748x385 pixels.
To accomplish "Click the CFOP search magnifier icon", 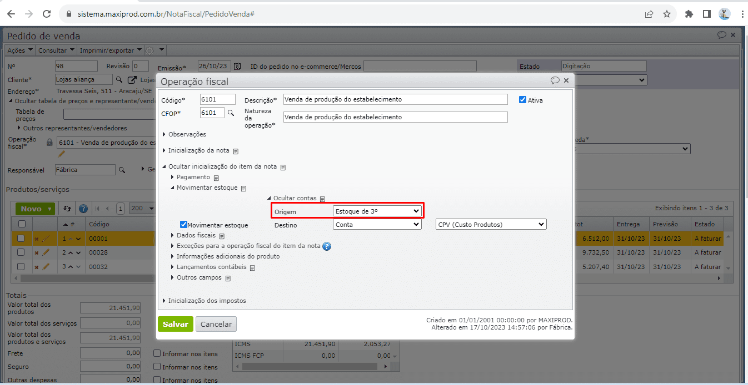I will click(x=231, y=113).
